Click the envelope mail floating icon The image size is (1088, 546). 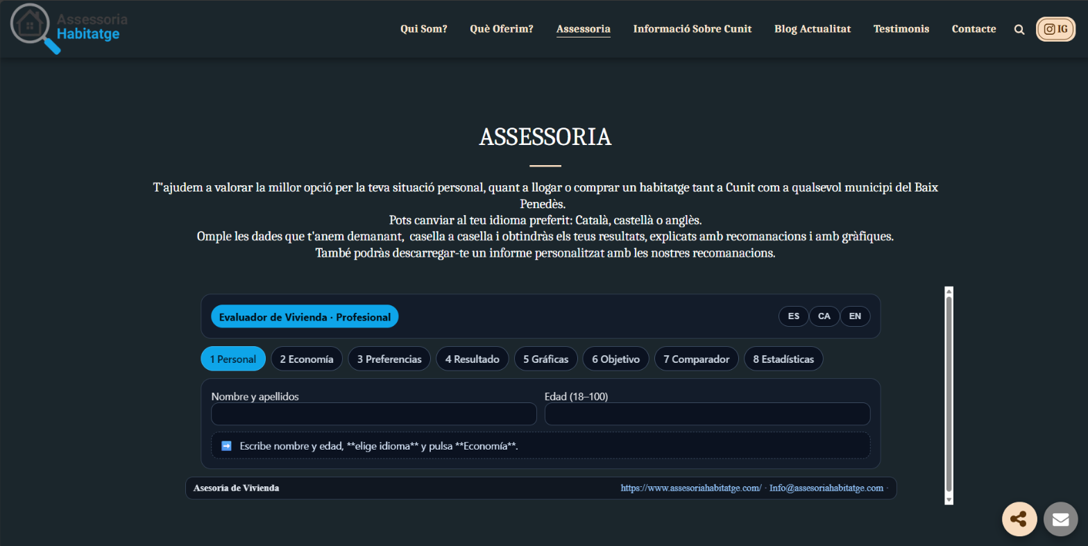[1060, 519]
